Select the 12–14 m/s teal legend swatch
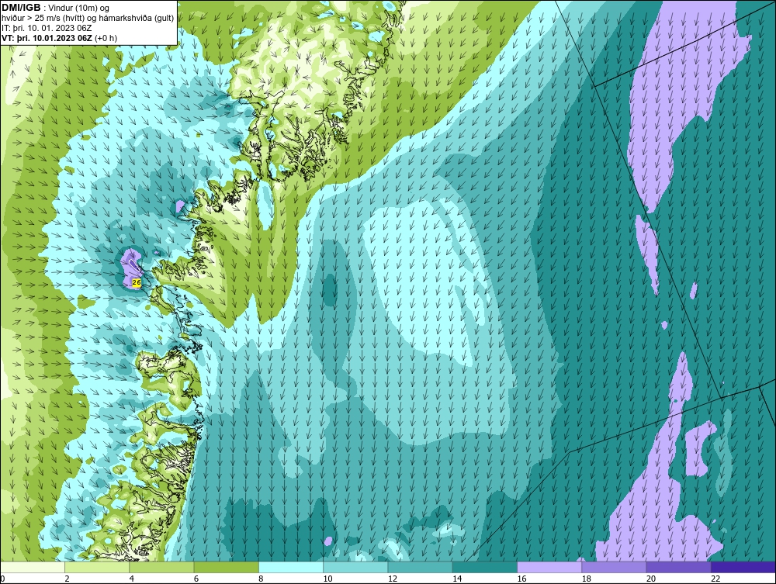Screen dimensions: 776x584 420,567
